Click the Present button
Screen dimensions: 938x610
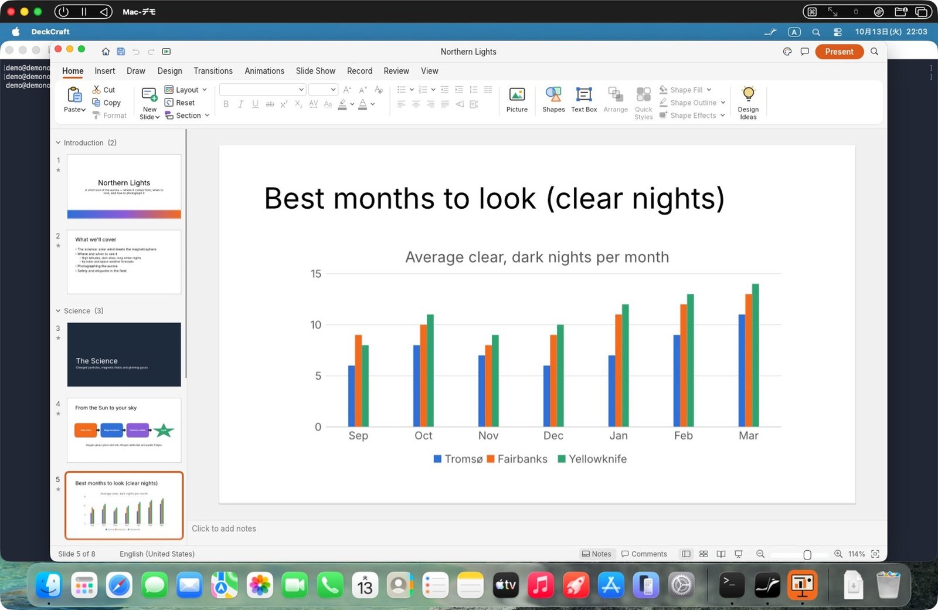(839, 52)
